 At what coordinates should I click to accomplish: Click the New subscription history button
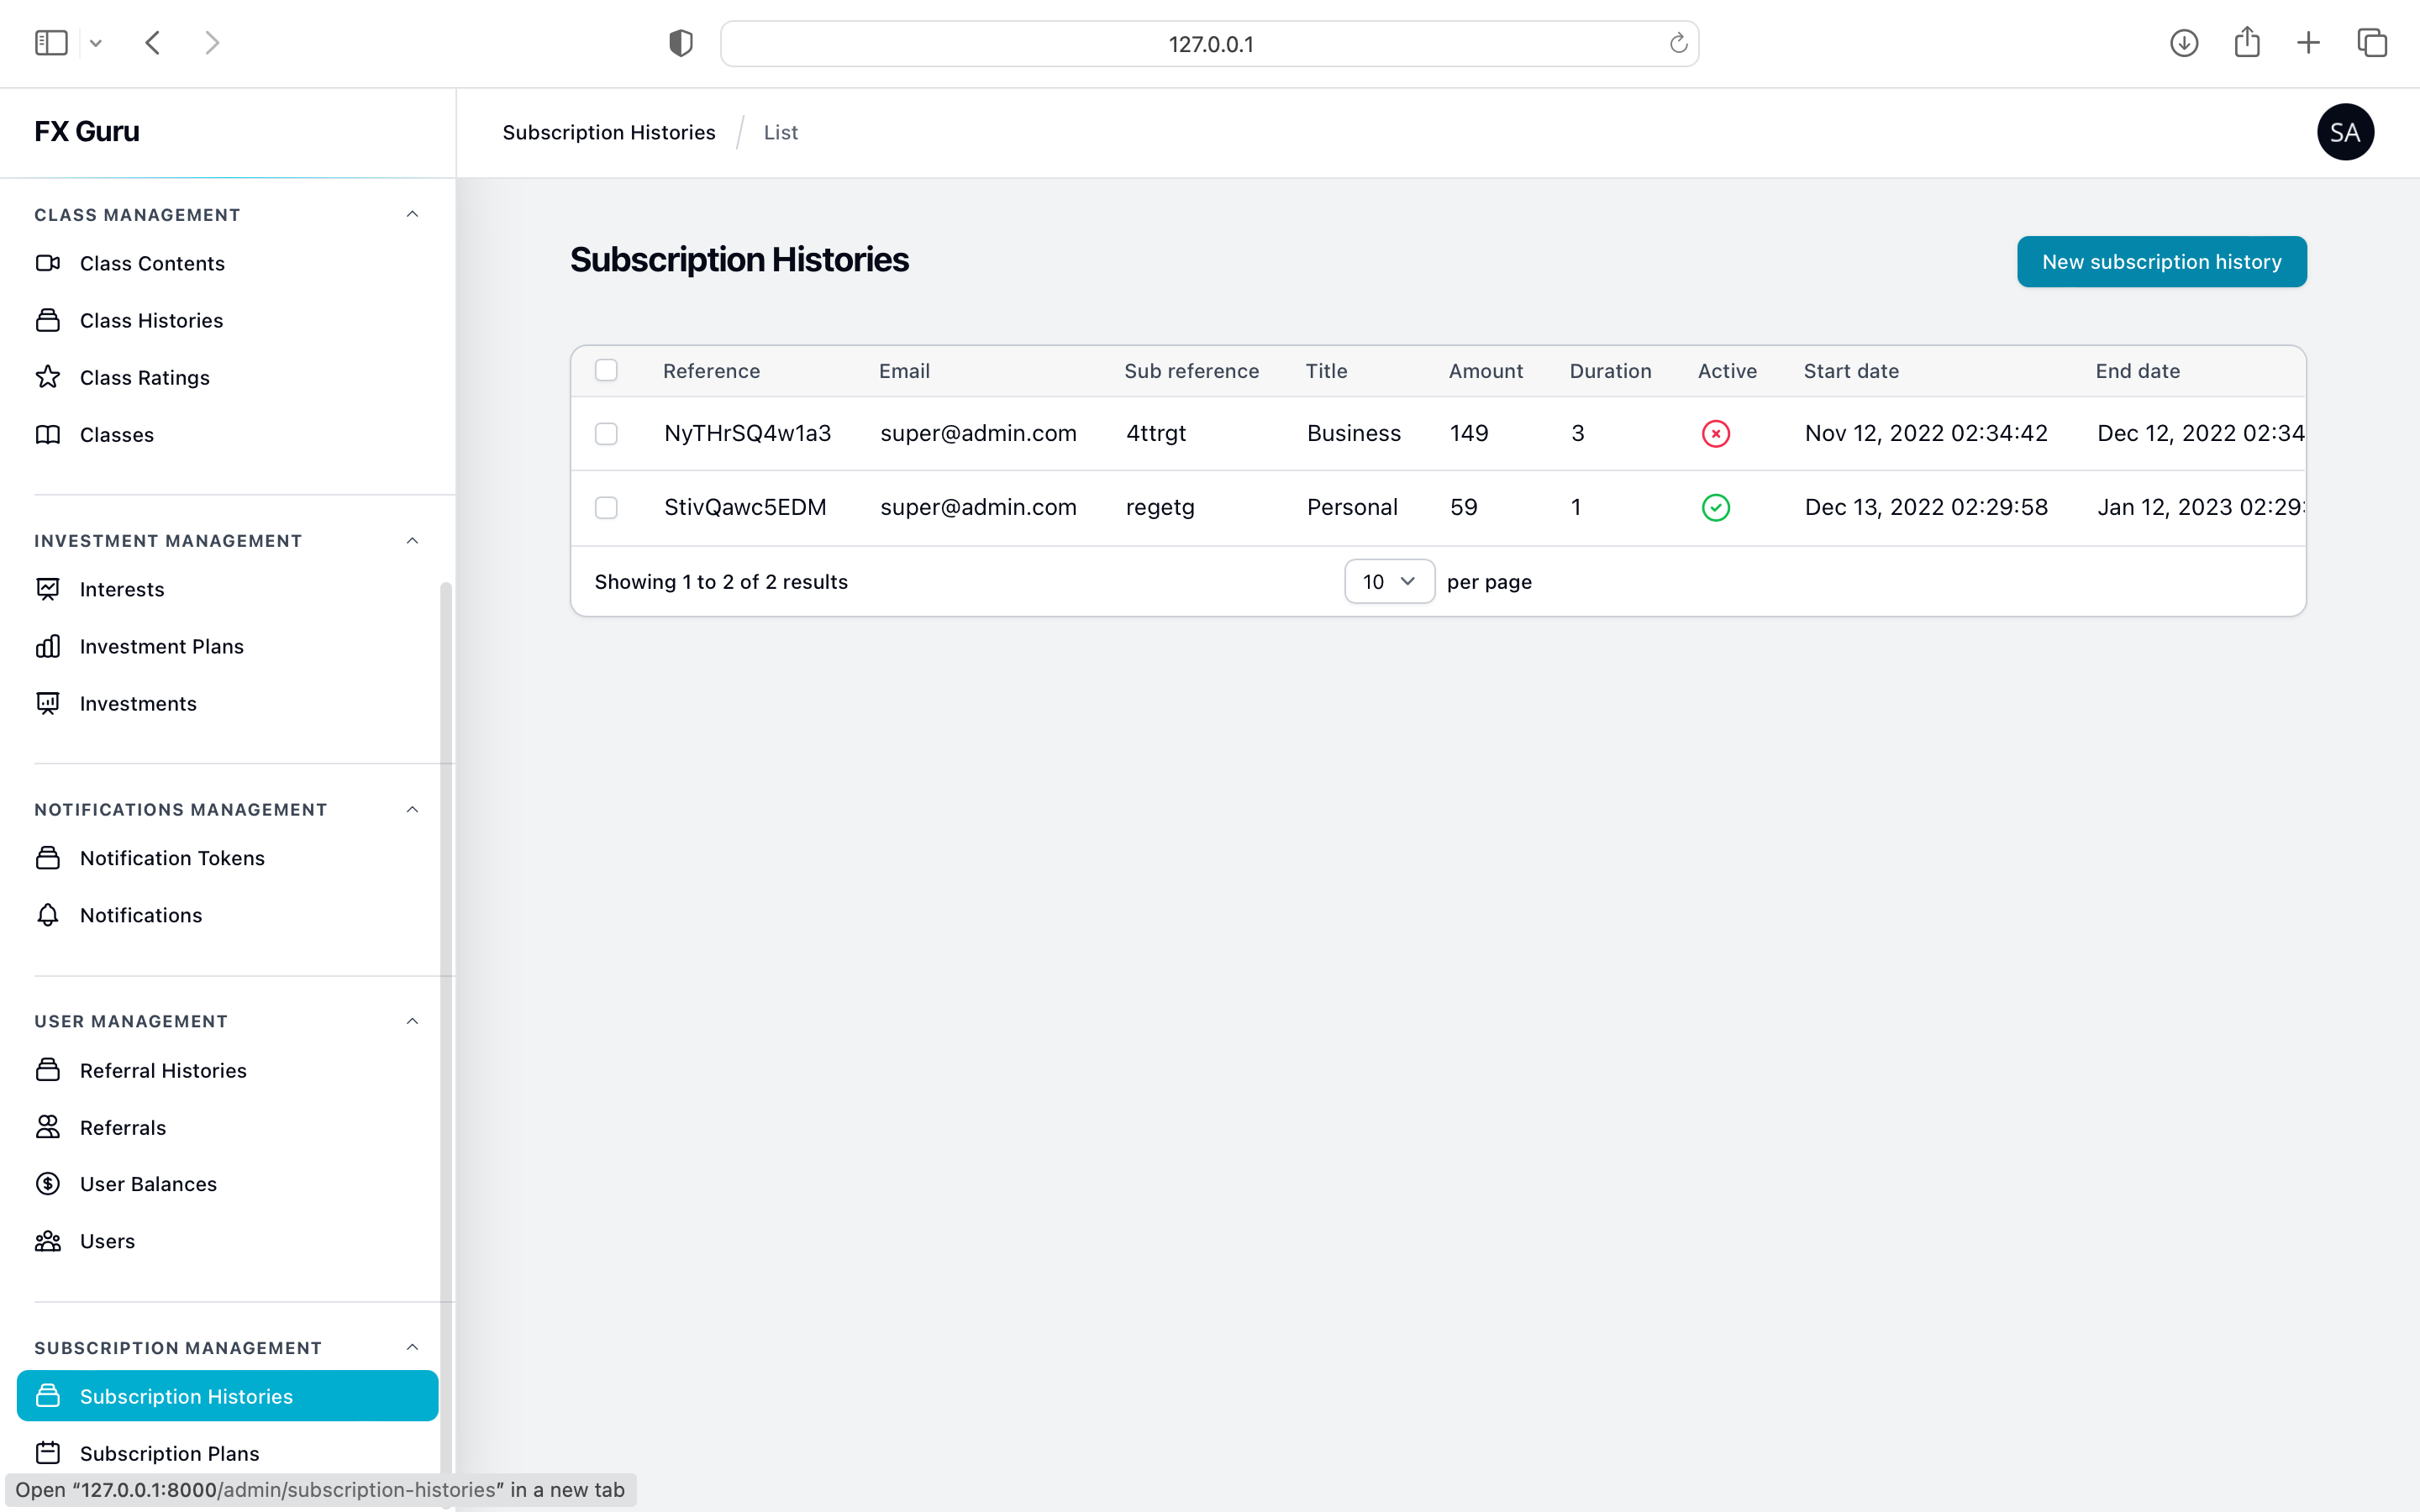(2161, 261)
